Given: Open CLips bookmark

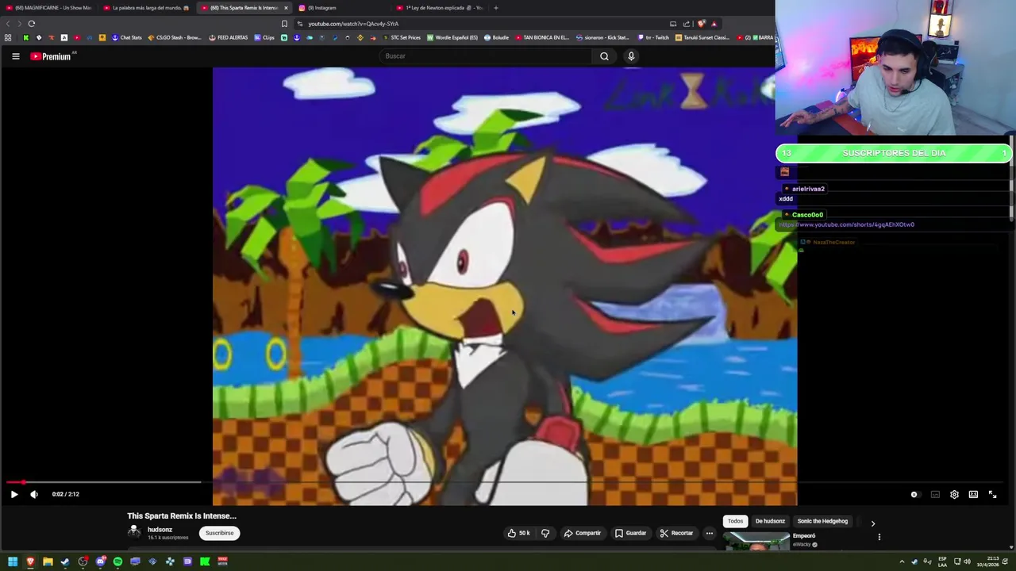Looking at the screenshot, I should pyautogui.click(x=264, y=37).
